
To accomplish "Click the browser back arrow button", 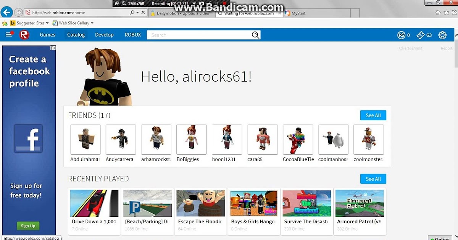I will [x=6, y=12].
